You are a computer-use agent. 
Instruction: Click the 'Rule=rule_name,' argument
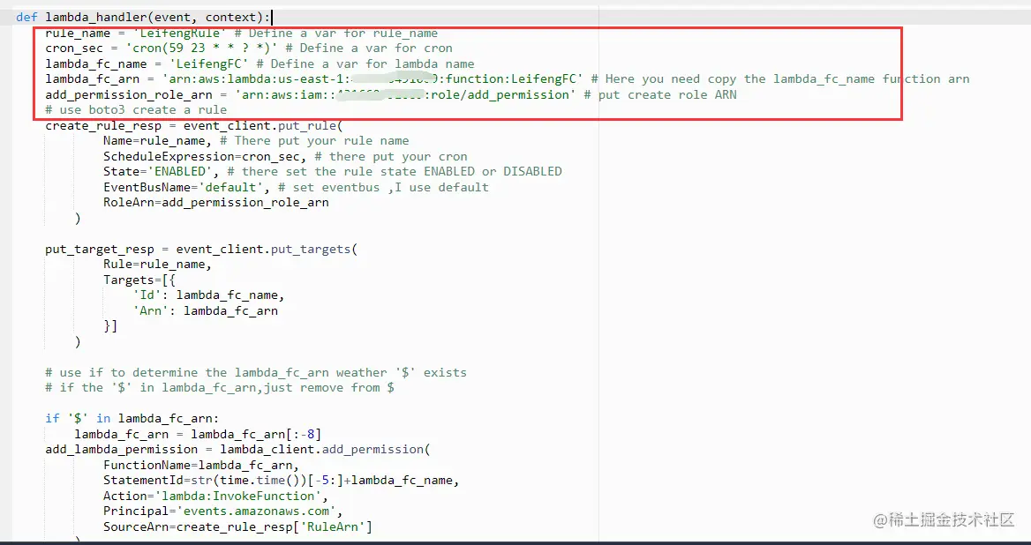pos(158,264)
